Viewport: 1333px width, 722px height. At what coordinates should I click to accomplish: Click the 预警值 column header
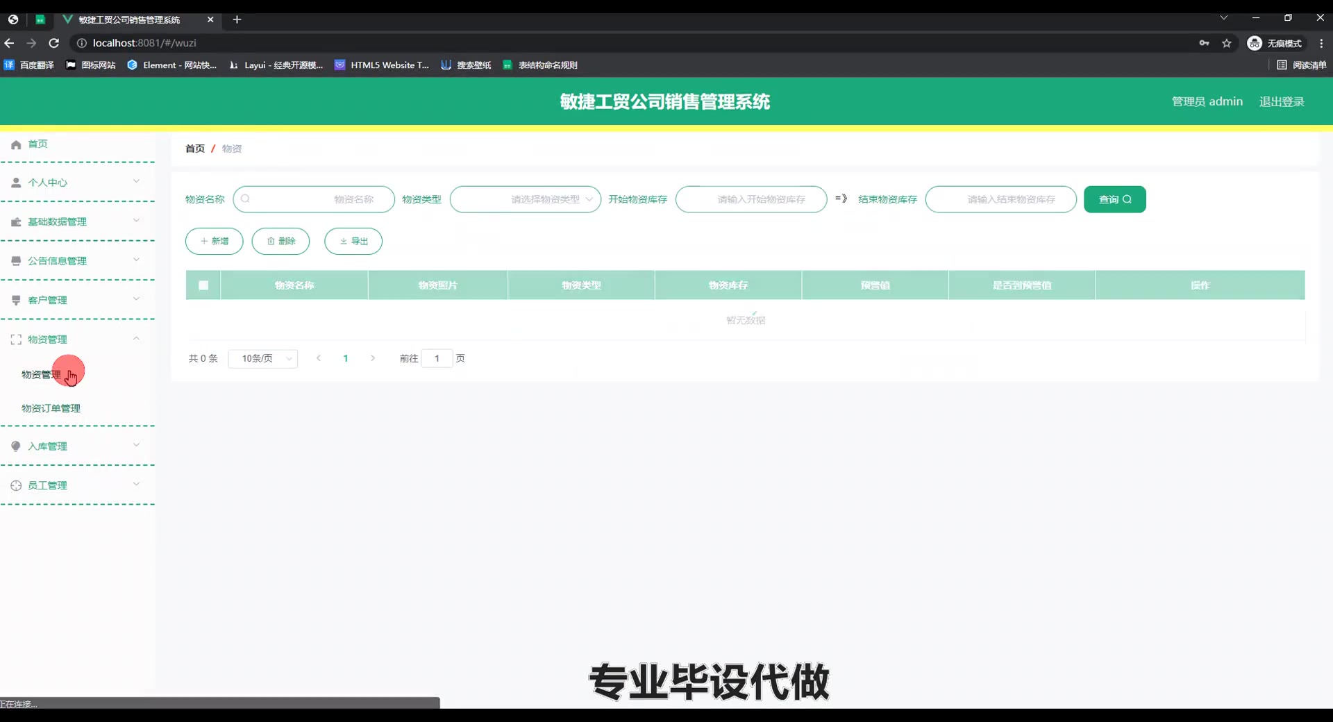coord(875,285)
